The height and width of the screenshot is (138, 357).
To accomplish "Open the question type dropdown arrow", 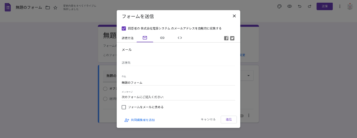I will (x=248, y=75).
